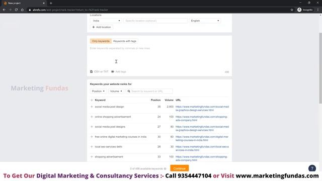Open the India country dropdown
The image size is (322, 181).
106,21
